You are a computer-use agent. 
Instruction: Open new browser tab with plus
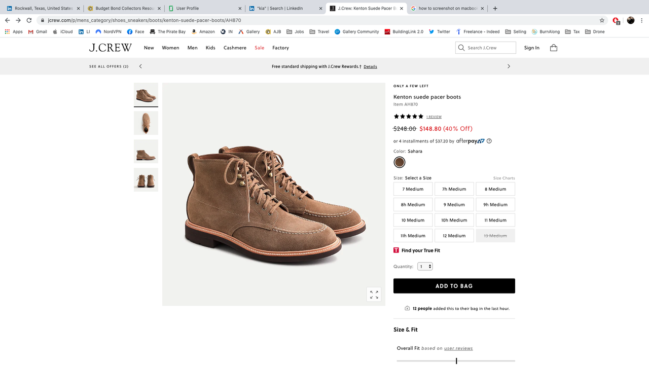coord(495,8)
